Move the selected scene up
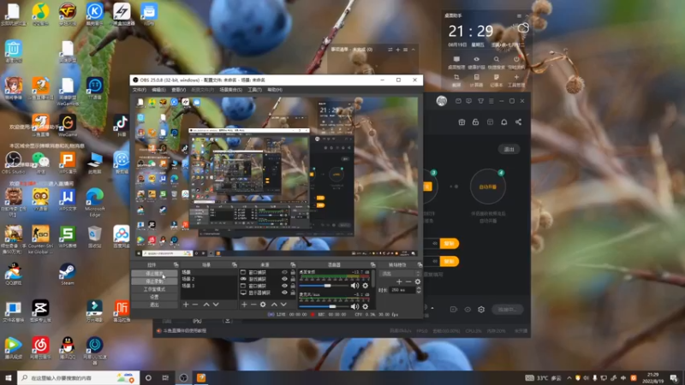 (206, 305)
